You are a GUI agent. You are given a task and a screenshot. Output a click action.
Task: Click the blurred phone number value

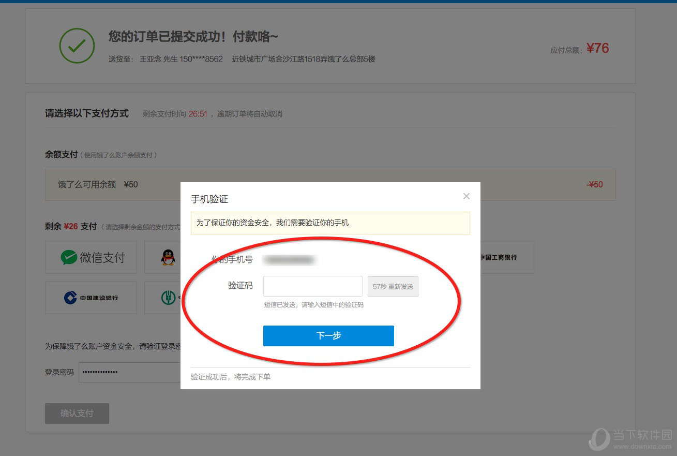pos(289,260)
